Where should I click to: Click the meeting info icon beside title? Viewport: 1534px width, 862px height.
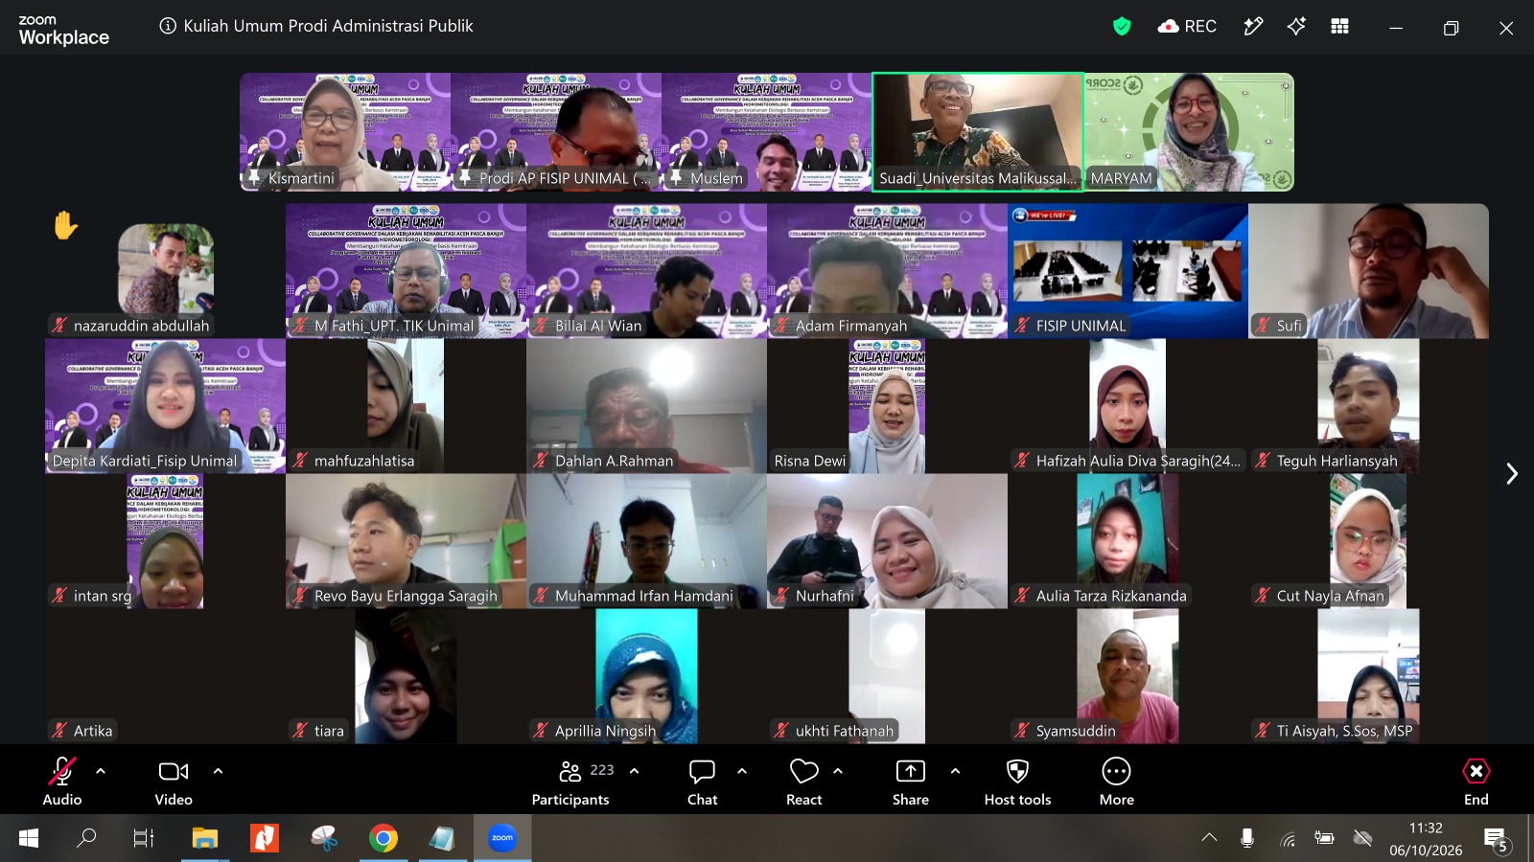coord(168,26)
